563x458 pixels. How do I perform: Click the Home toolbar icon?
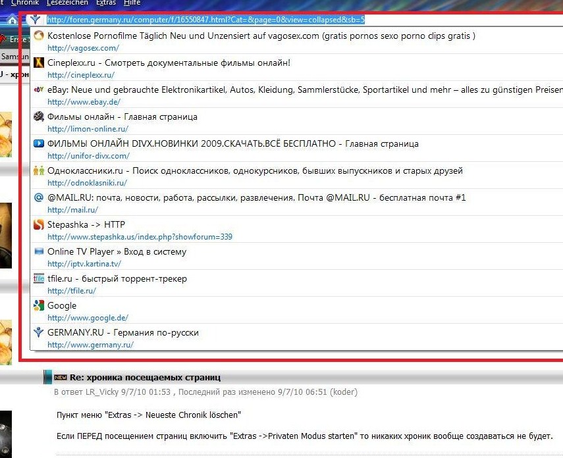pos(12,20)
